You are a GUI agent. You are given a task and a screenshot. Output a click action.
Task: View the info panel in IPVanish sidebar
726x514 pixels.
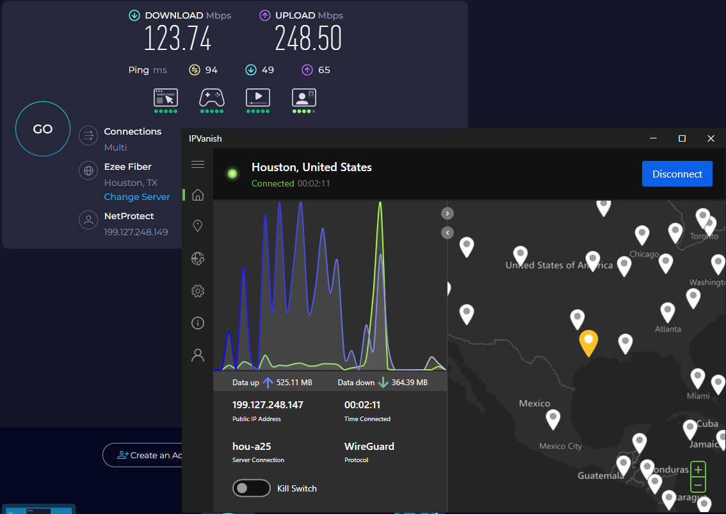[x=198, y=322]
